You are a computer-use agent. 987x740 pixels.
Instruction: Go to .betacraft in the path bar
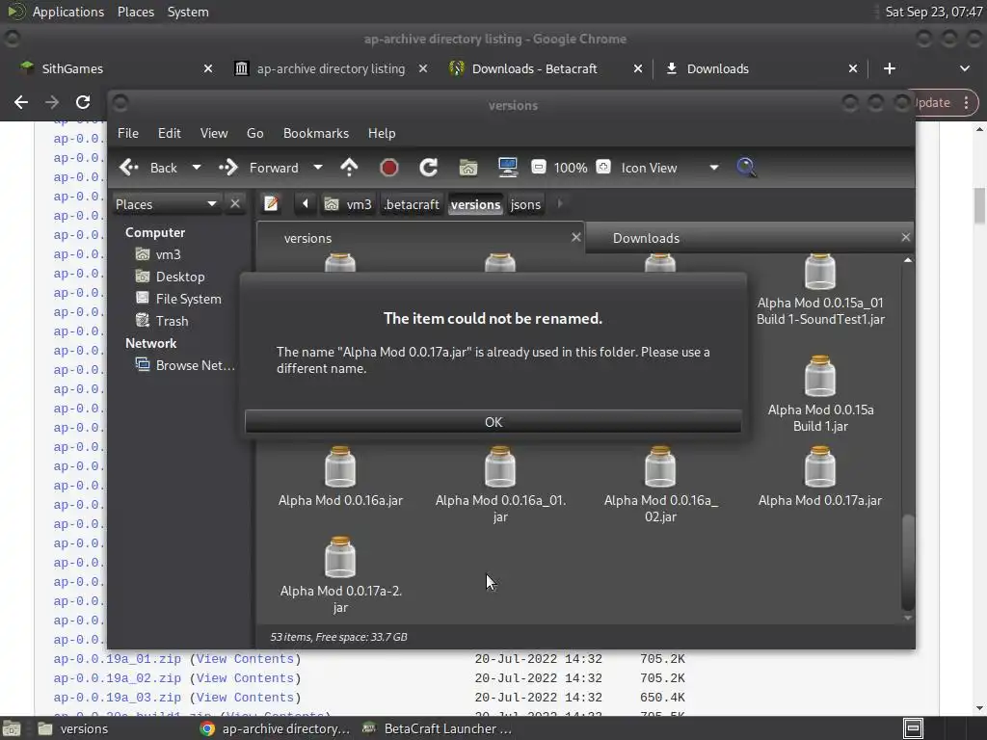coord(412,204)
